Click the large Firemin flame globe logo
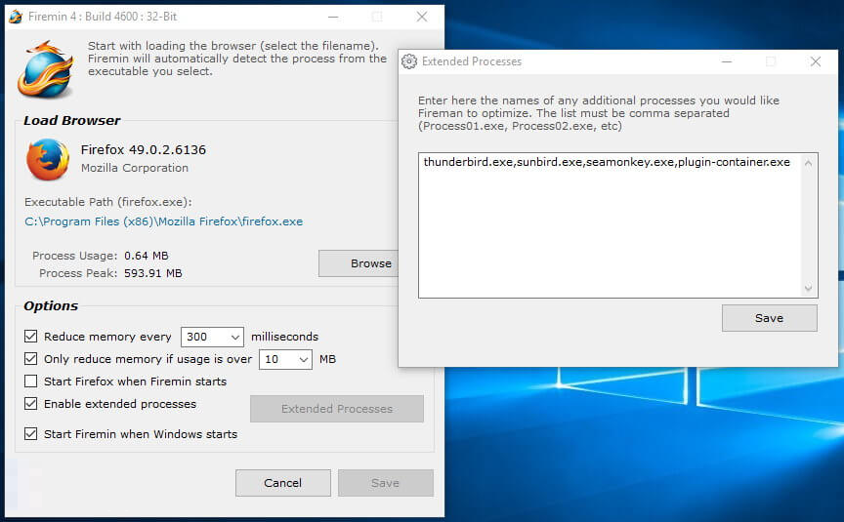Viewport: 844px width, 522px height. click(x=46, y=70)
